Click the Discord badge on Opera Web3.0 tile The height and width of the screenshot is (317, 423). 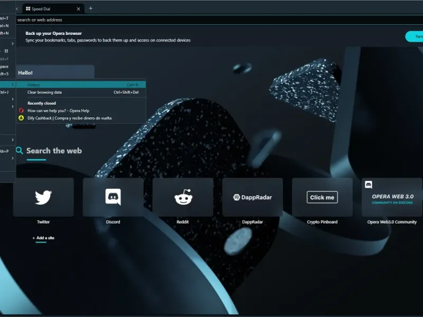pyautogui.click(x=369, y=184)
